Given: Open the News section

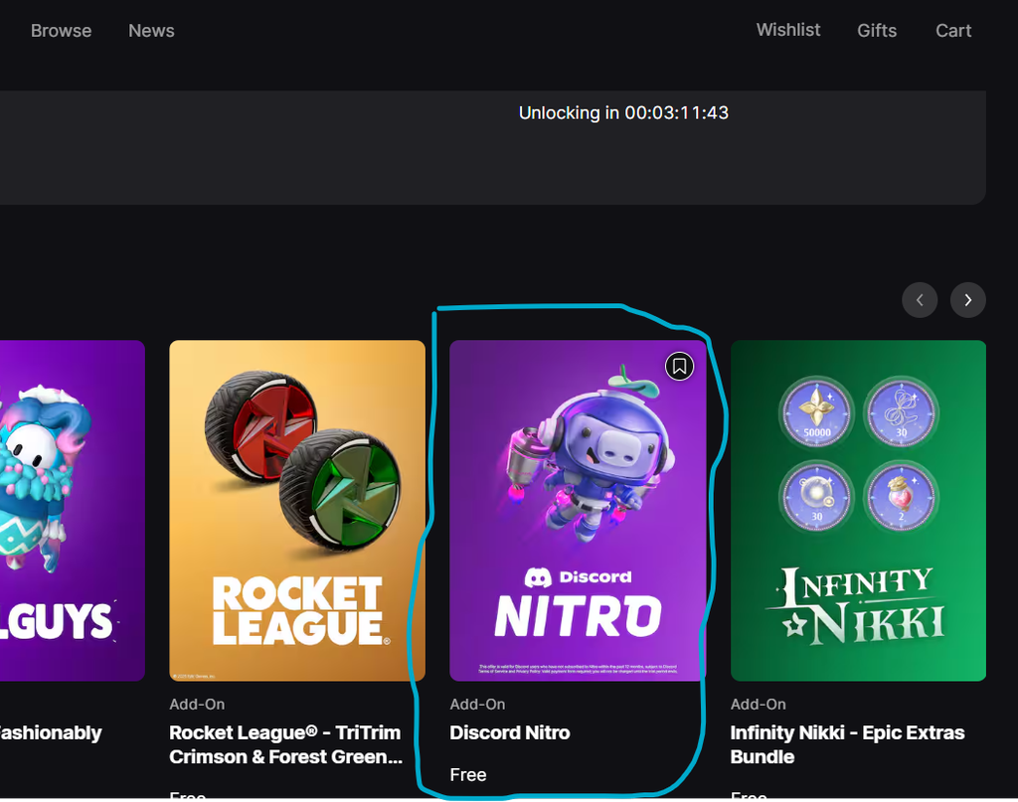Looking at the screenshot, I should point(151,31).
